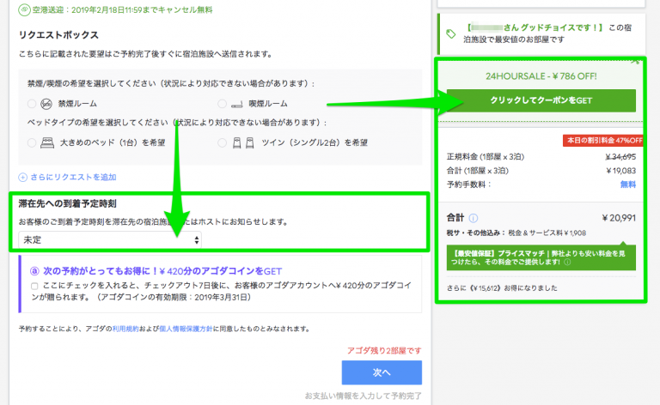Image resolution: width=660 pixels, height=405 pixels.
Task: Click the plus icon beside さらにリクエストを追加
Action: 22,178
